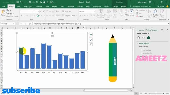This screenshot has height=95, width=170.
Task: Click the Format cells icon
Action: pyautogui.click(x=132, y=11)
